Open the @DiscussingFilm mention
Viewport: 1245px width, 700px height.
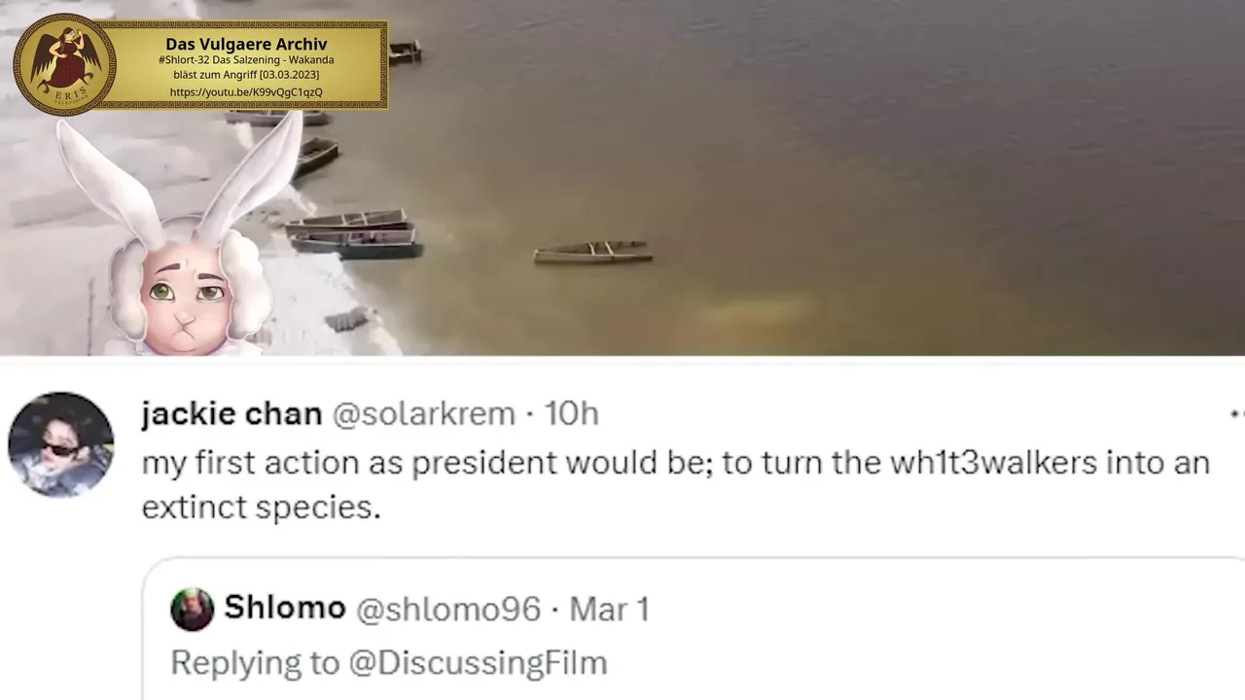pos(478,663)
